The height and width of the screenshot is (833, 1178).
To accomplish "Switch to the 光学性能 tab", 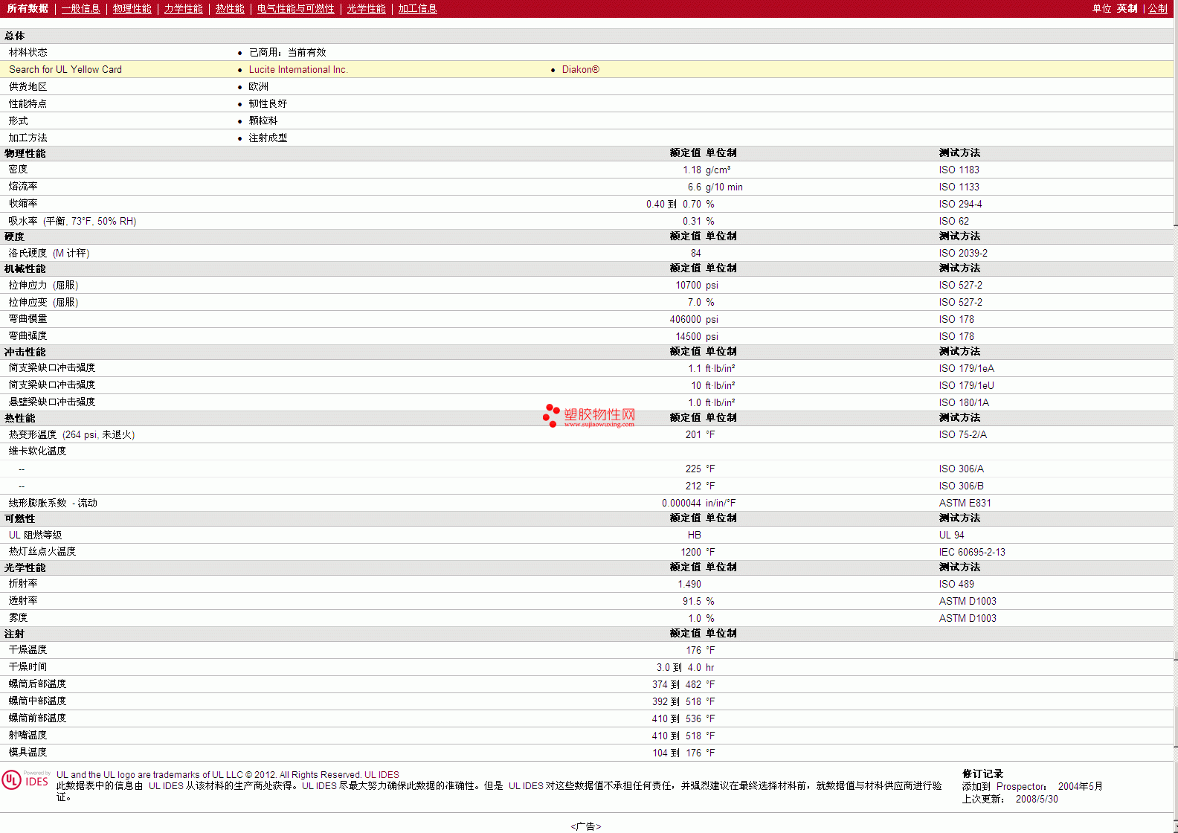I will click(366, 8).
